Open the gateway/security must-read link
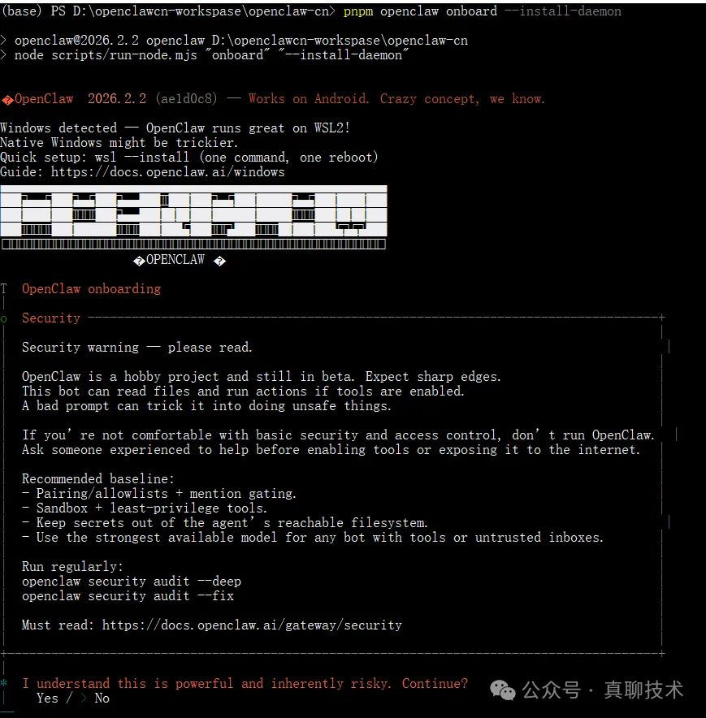This screenshot has width=706, height=718. pos(252,625)
